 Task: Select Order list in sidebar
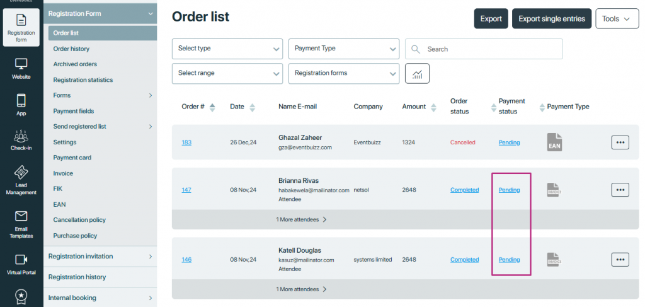point(103,33)
